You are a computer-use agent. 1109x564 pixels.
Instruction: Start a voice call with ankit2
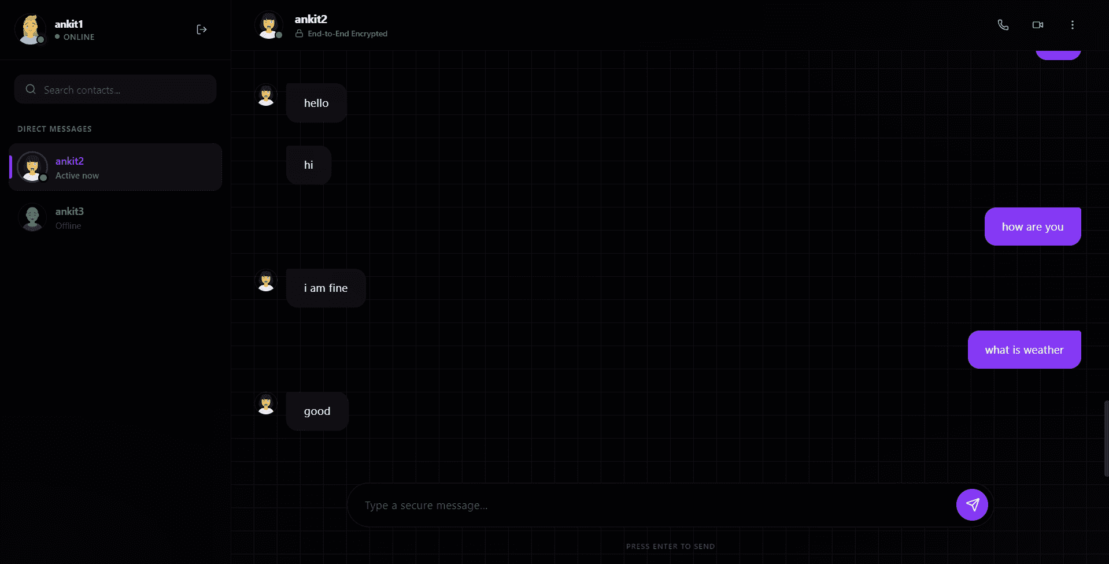1003,25
